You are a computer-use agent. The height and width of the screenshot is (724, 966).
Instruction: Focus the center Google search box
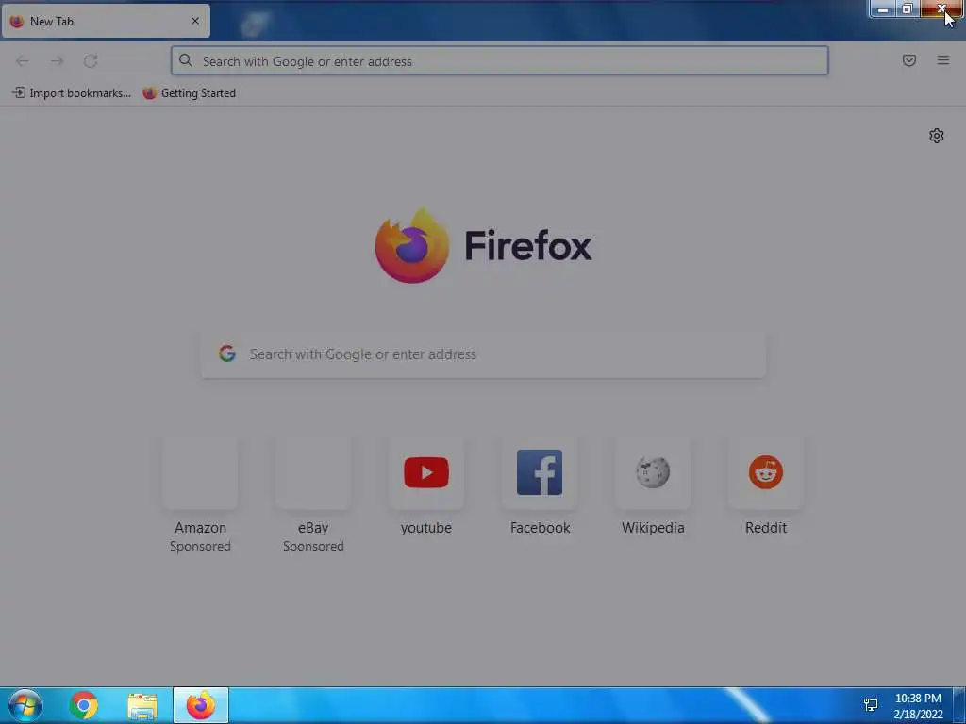(x=484, y=354)
